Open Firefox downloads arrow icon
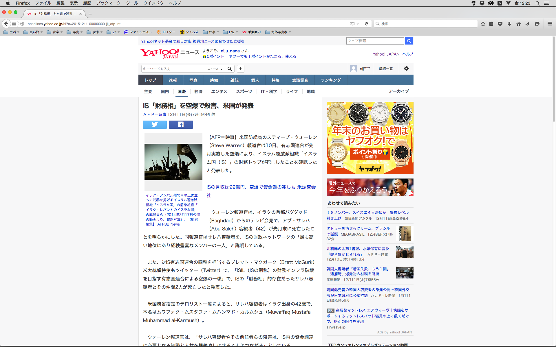556x347 pixels. (509, 24)
